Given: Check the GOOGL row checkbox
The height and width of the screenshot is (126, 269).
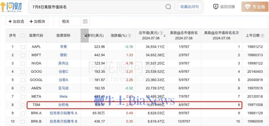Looking at the screenshot, I should point(23,80).
